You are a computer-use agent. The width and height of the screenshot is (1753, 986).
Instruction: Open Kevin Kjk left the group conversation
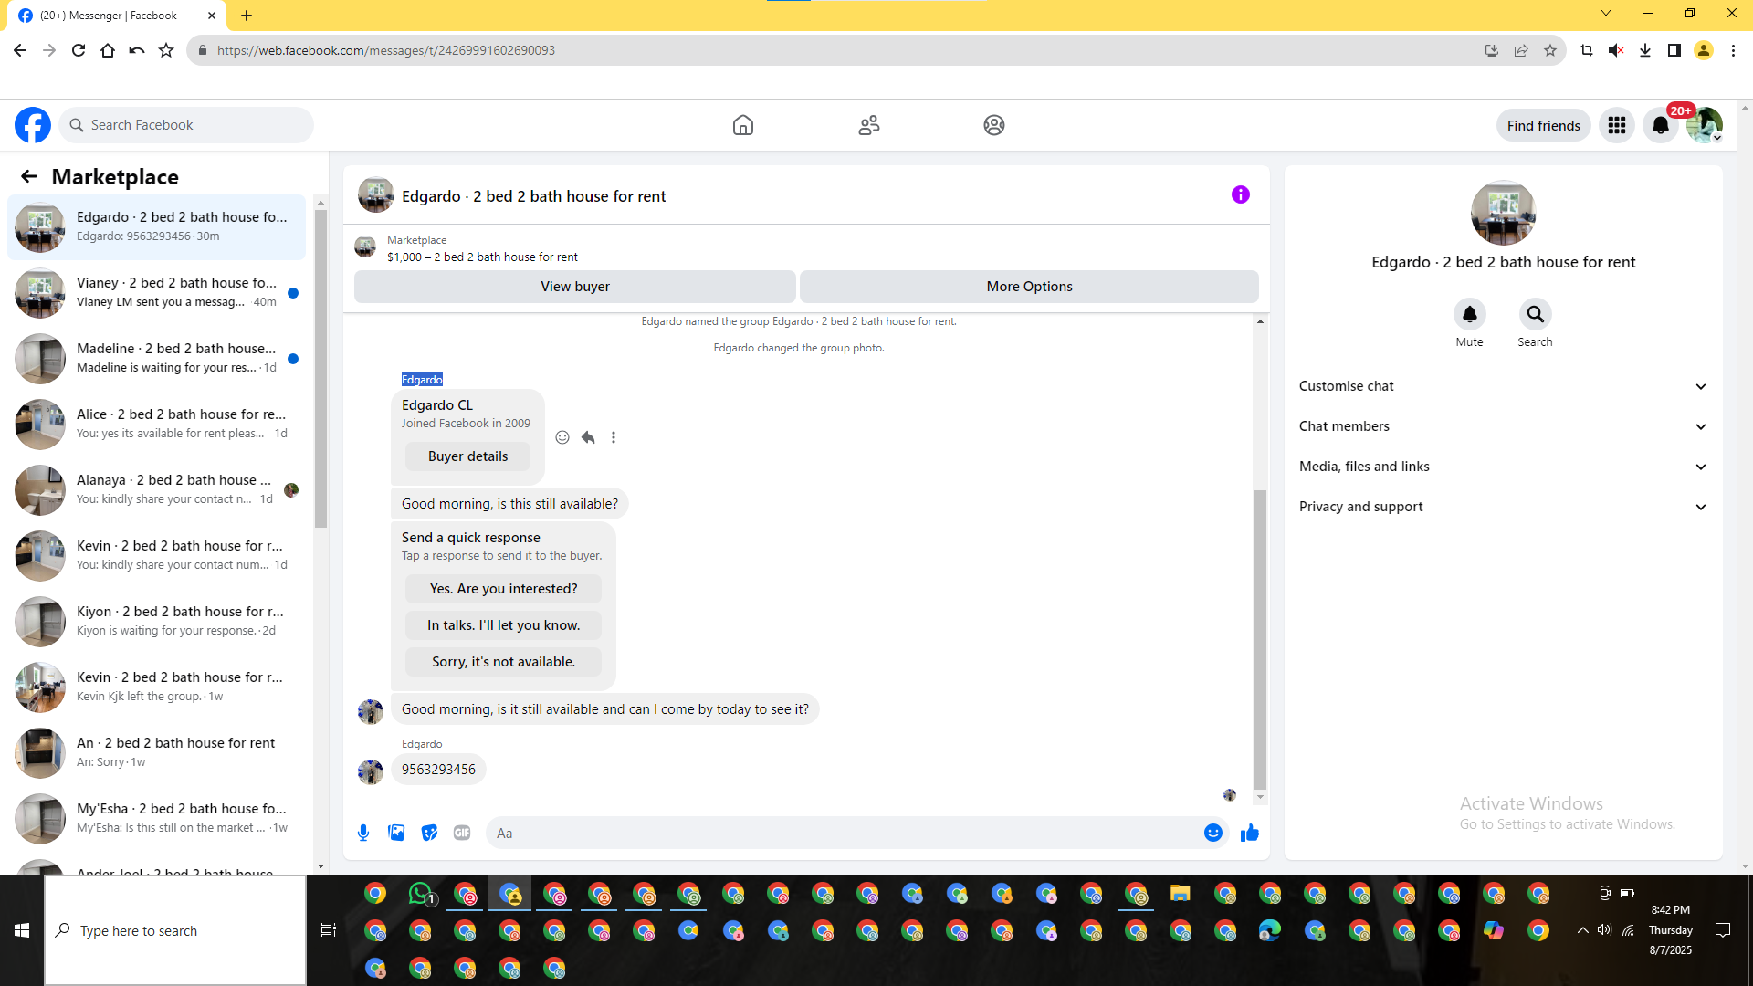pyautogui.click(x=157, y=687)
